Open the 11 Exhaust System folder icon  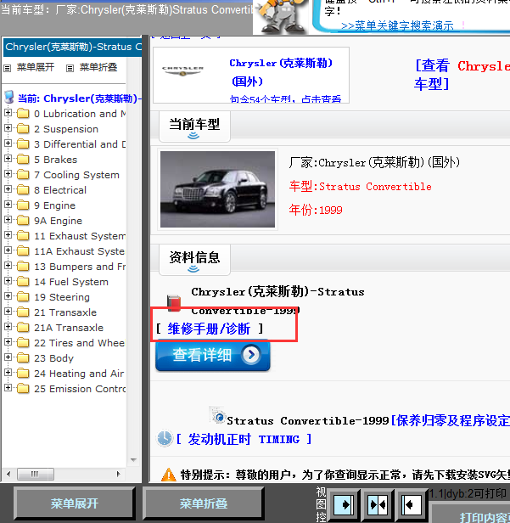tap(23, 236)
